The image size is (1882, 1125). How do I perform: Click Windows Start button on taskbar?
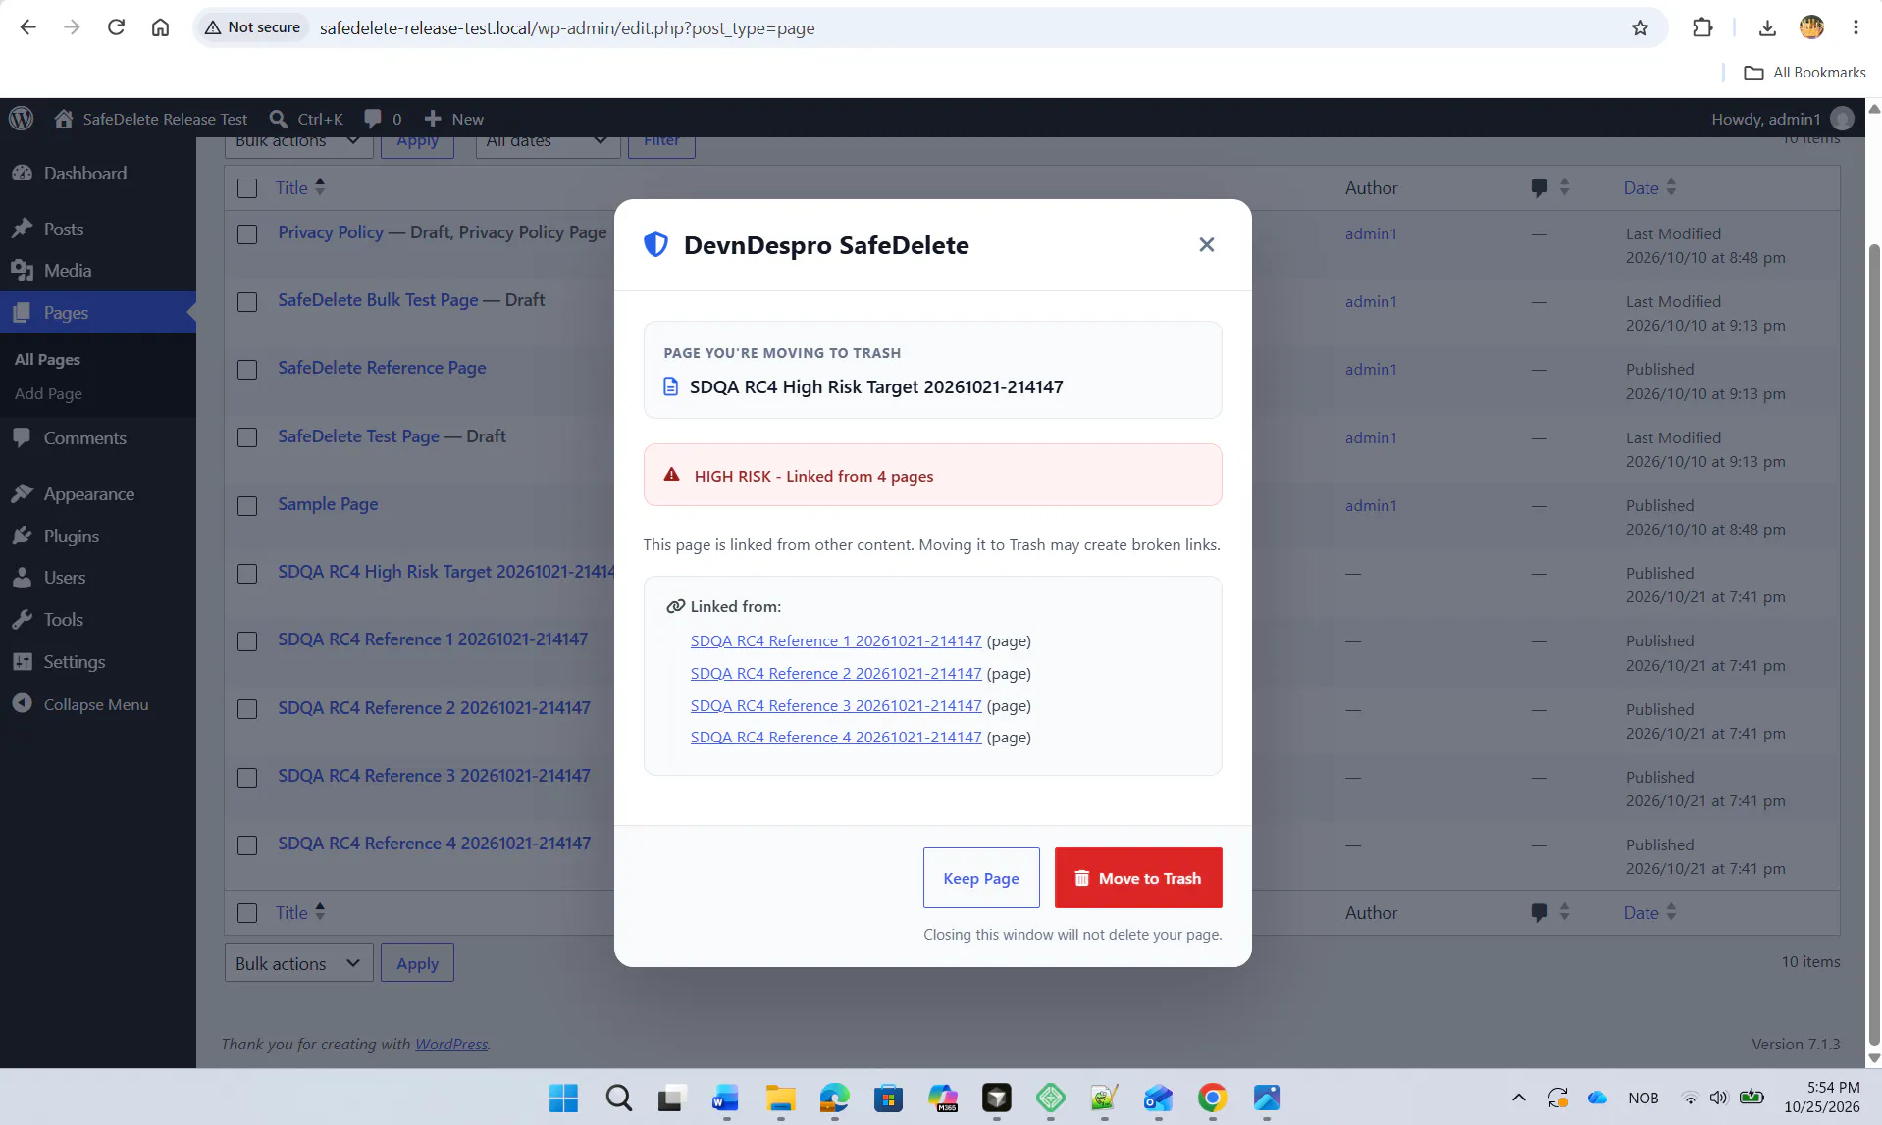coord(563,1098)
